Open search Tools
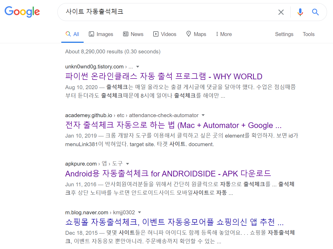 click(309, 34)
